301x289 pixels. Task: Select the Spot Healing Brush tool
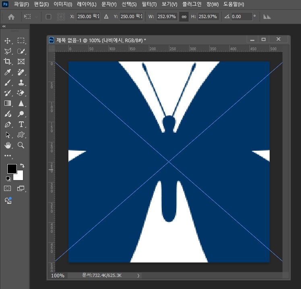click(21, 72)
